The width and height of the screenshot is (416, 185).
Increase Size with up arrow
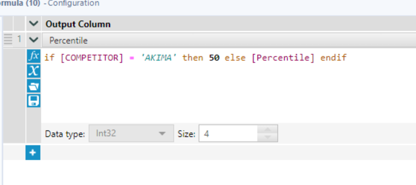click(267, 129)
